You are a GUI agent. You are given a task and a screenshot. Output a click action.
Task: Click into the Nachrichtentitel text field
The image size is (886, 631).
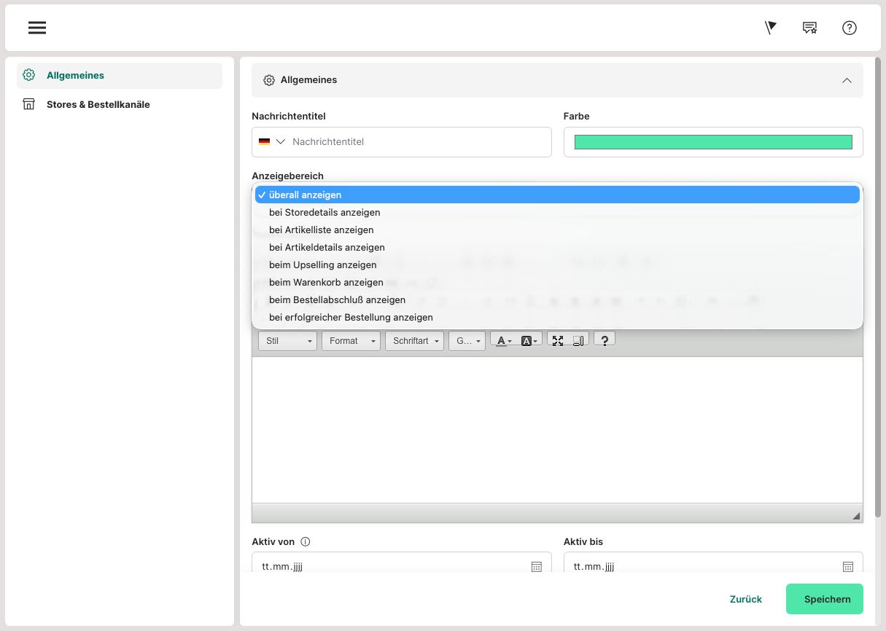(416, 142)
